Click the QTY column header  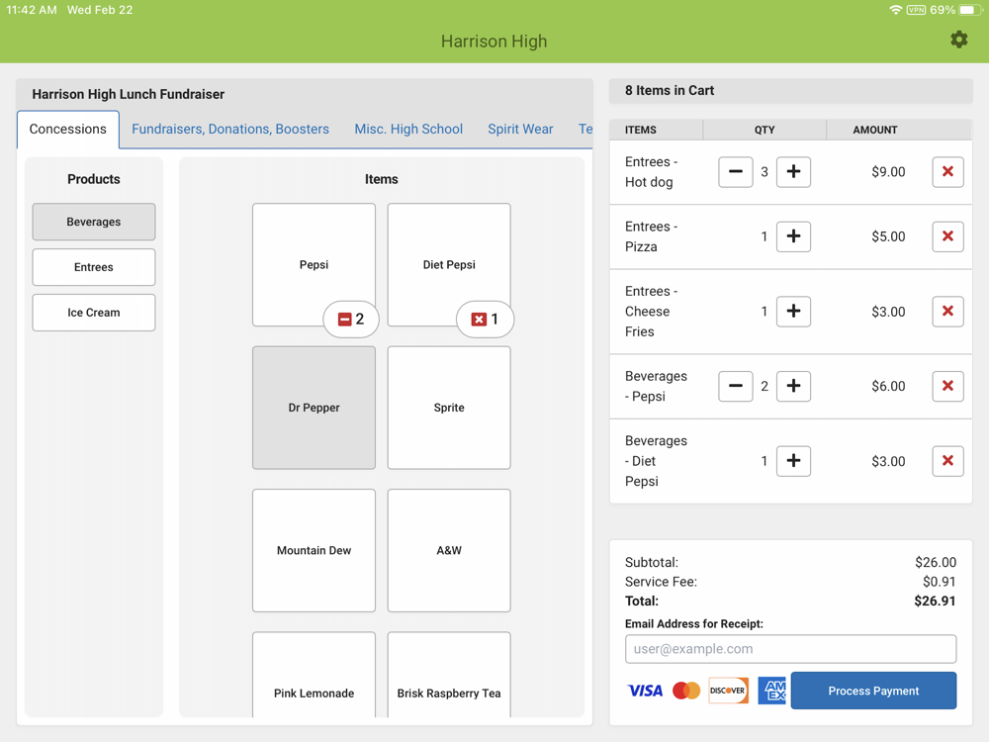click(x=764, y=130)
